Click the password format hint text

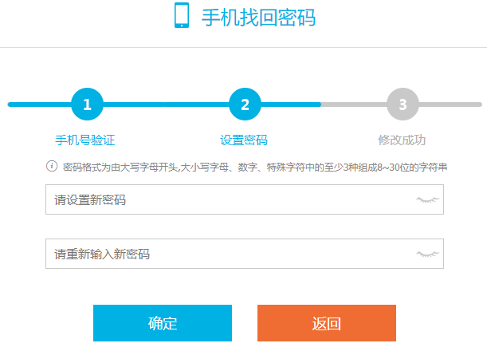click(253, 168)
